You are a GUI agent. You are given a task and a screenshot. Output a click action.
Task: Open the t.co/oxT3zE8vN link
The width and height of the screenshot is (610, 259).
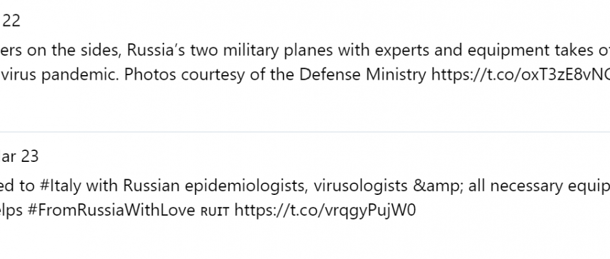pos(521,74)
